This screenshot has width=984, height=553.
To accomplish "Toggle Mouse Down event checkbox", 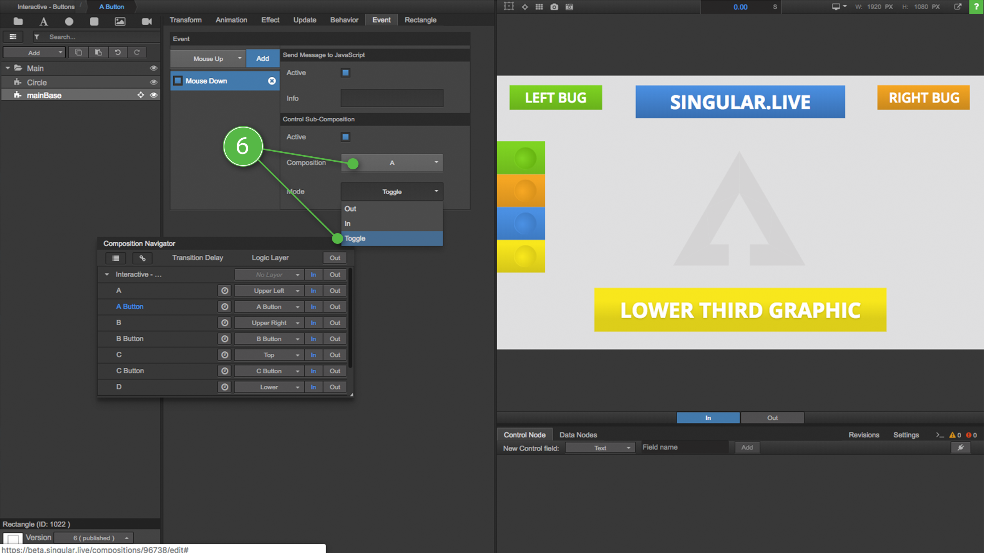I will pyautogui.click(x=178, y=81).
